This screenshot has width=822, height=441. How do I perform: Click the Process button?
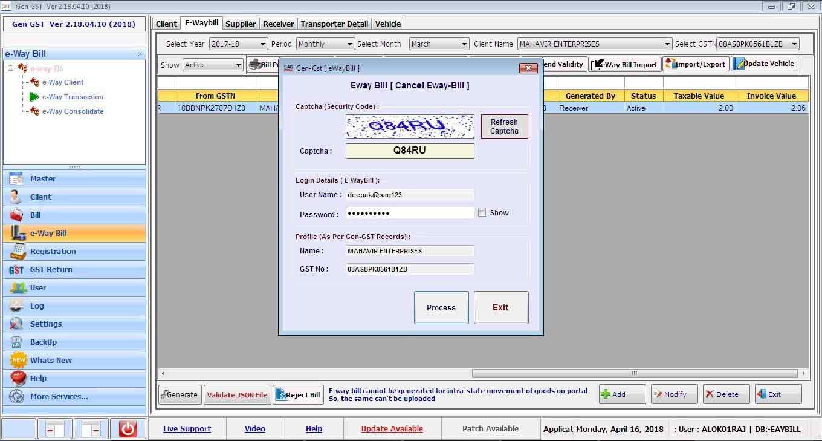[441, 307]
